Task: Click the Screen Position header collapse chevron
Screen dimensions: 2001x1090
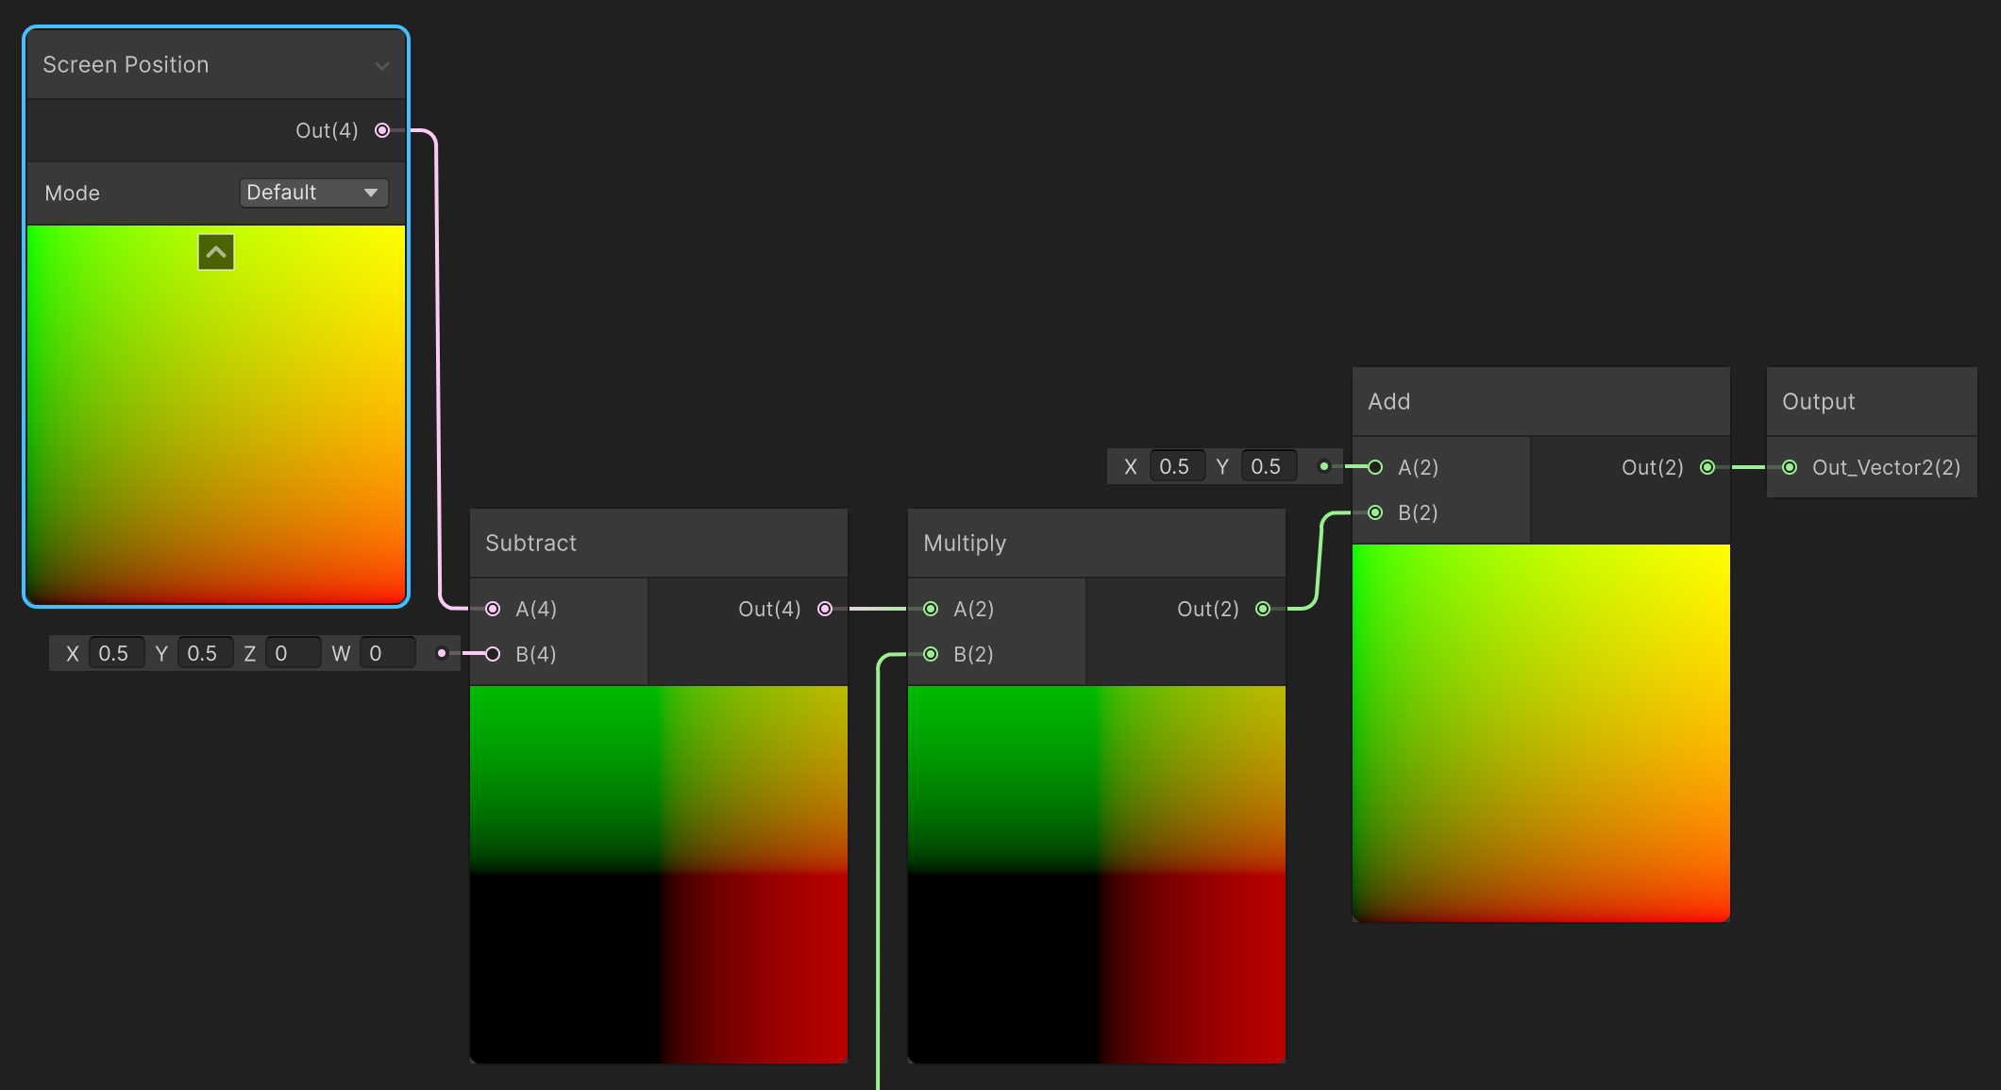Action: click(x=382, y=65)
